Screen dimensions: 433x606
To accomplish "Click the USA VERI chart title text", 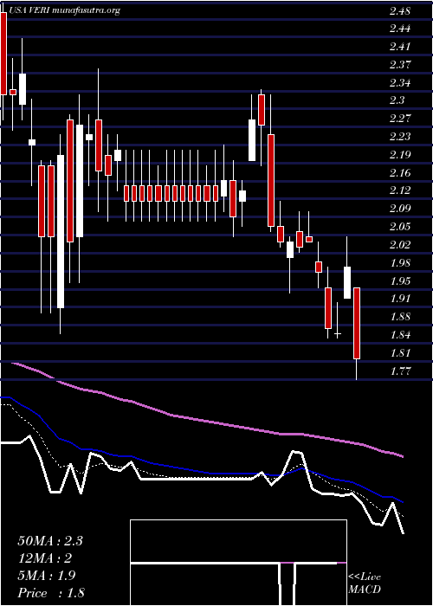I will pyautogui.click(x=64, y=10).
